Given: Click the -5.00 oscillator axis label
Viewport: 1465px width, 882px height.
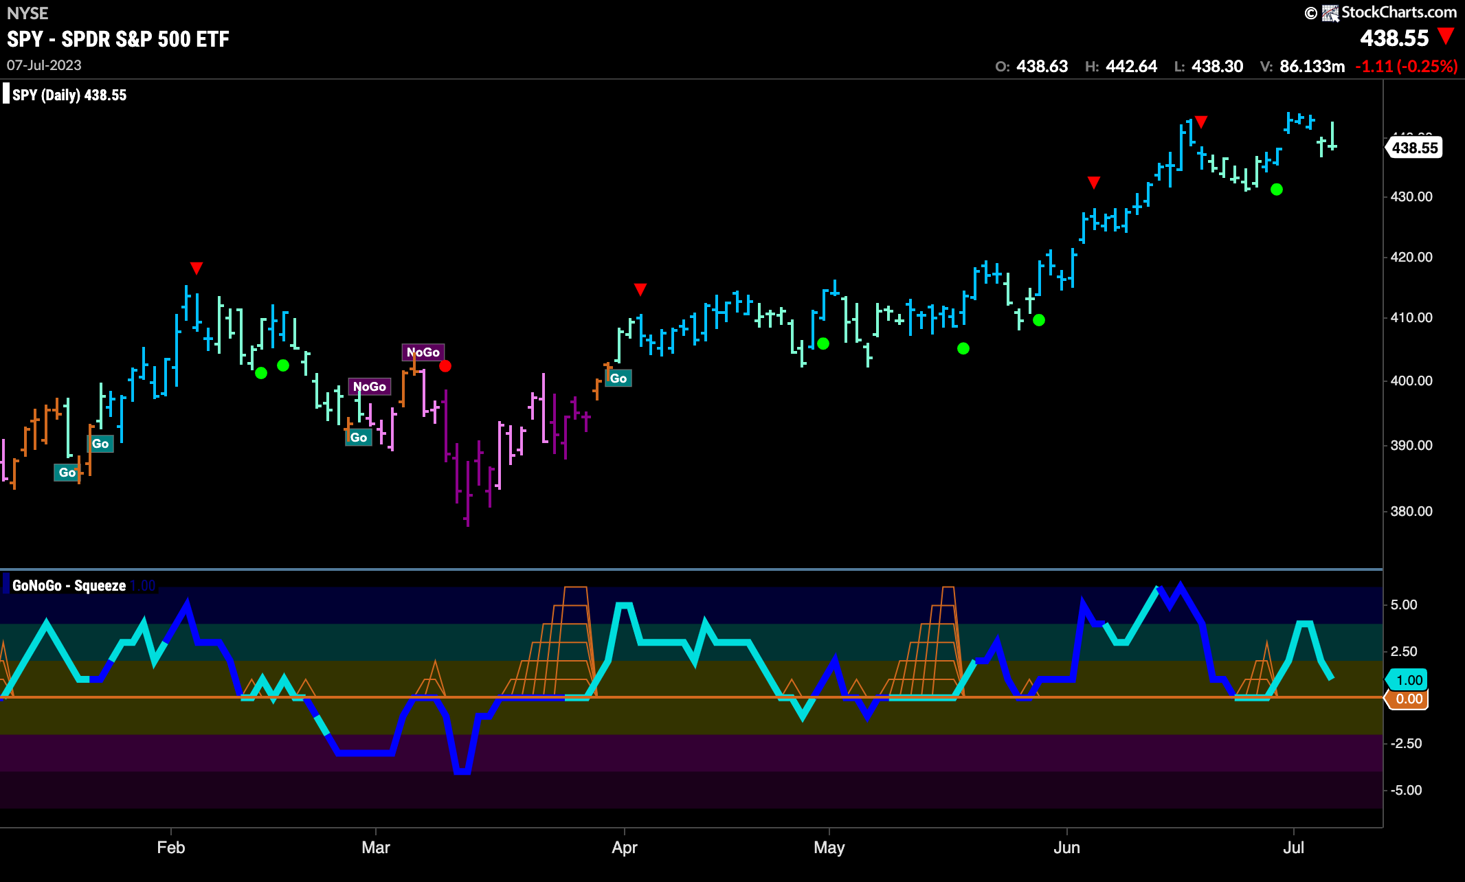Looking at the screenshot, I should click(1406, 791).
